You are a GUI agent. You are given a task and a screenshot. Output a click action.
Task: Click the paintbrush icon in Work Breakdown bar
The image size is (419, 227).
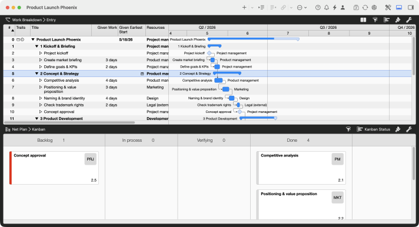[398, 20]
